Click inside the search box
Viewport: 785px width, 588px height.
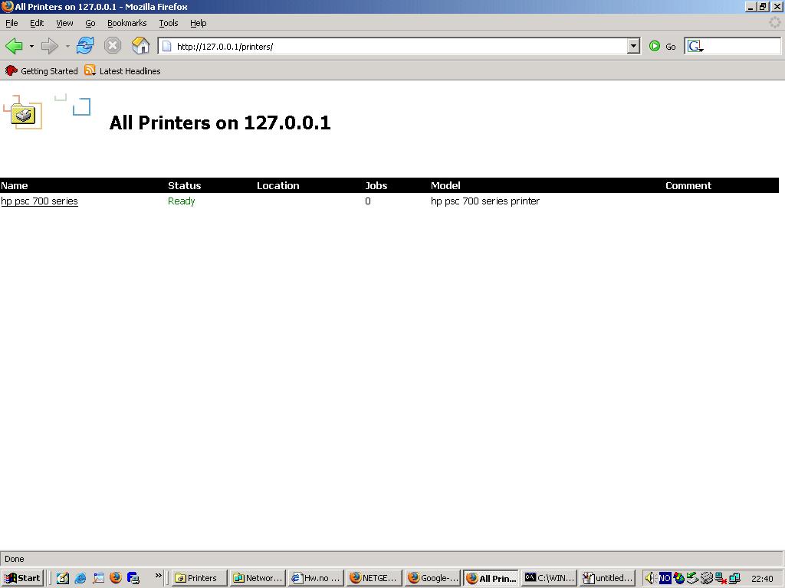coord(742,47)
